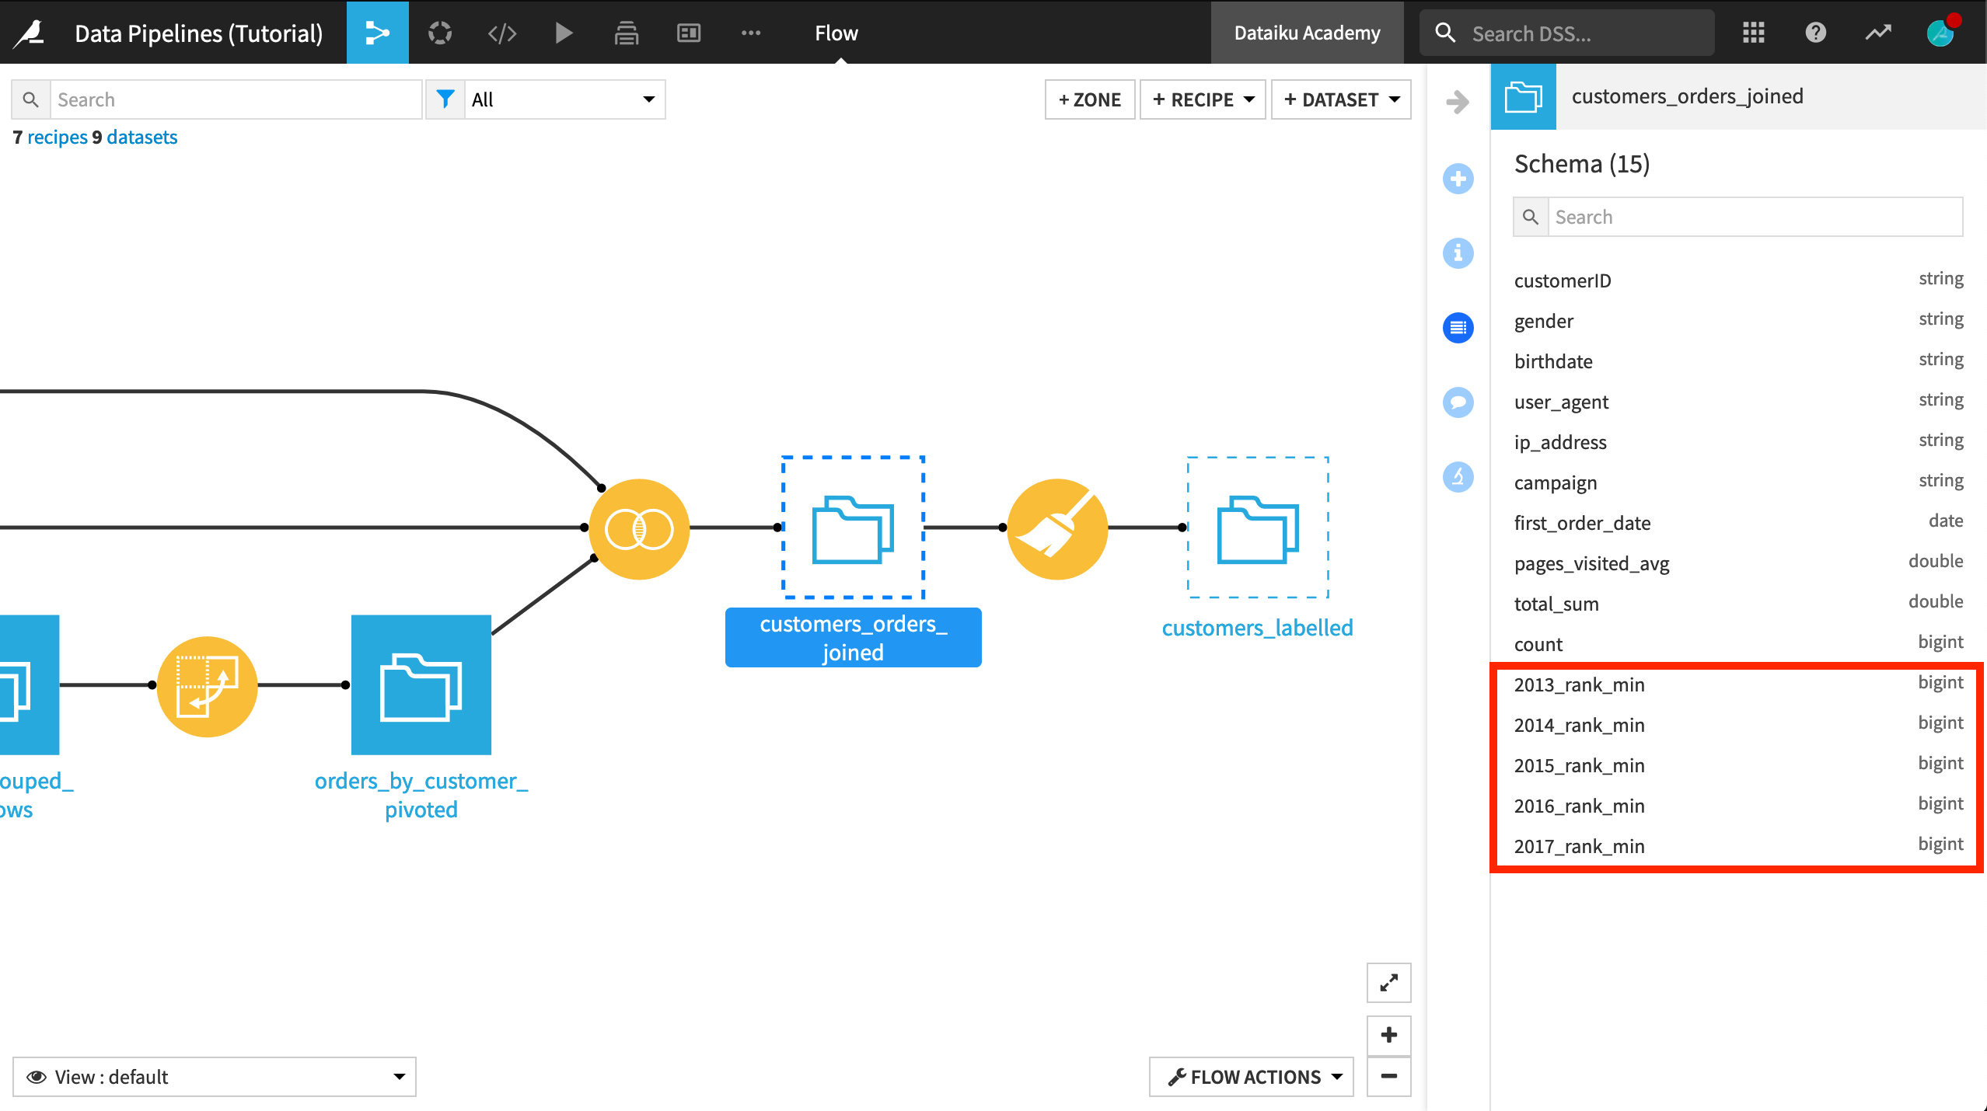Click the Dataiku Academy button
Image resolution: width=1987 pixels, height=1111 pixels.
1308,33
